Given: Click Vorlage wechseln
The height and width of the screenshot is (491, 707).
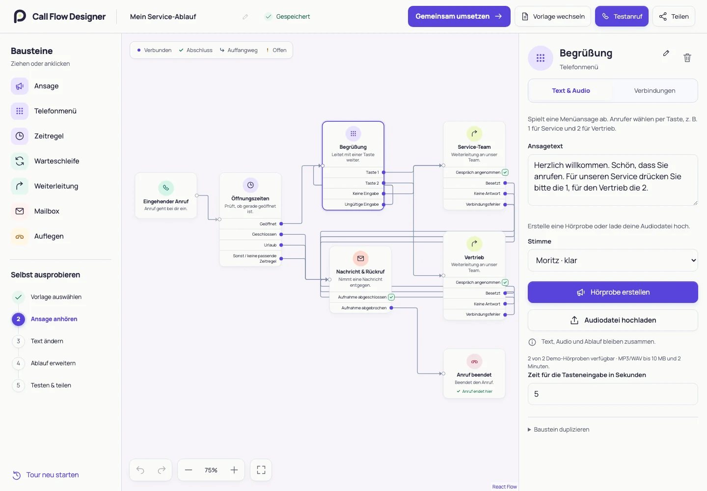Looking at the screenshot, I should pyautogui.click(x=553, y=16).
